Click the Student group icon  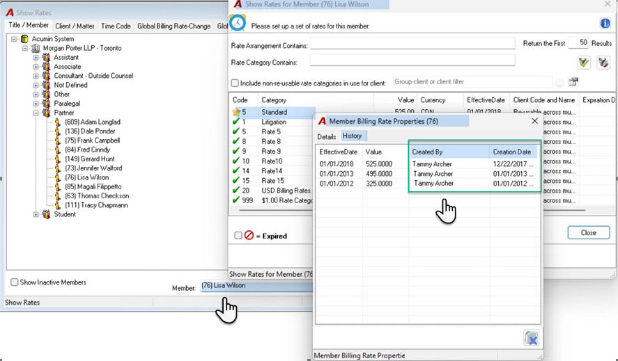click(47, 214)
